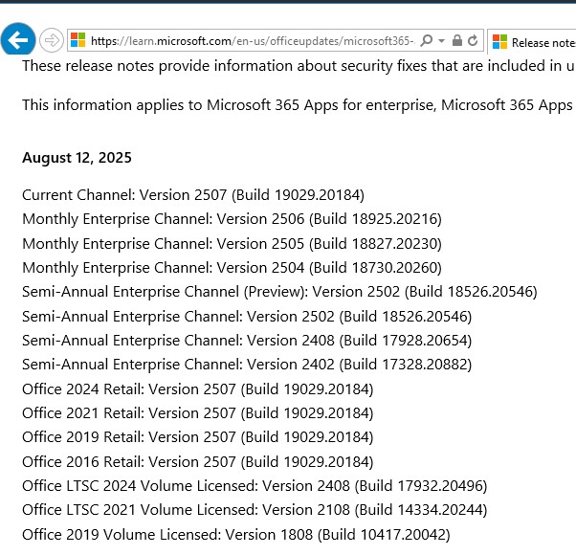Click the magnifier search icon in address bar

pyautogui.click(x=427, y=40)
